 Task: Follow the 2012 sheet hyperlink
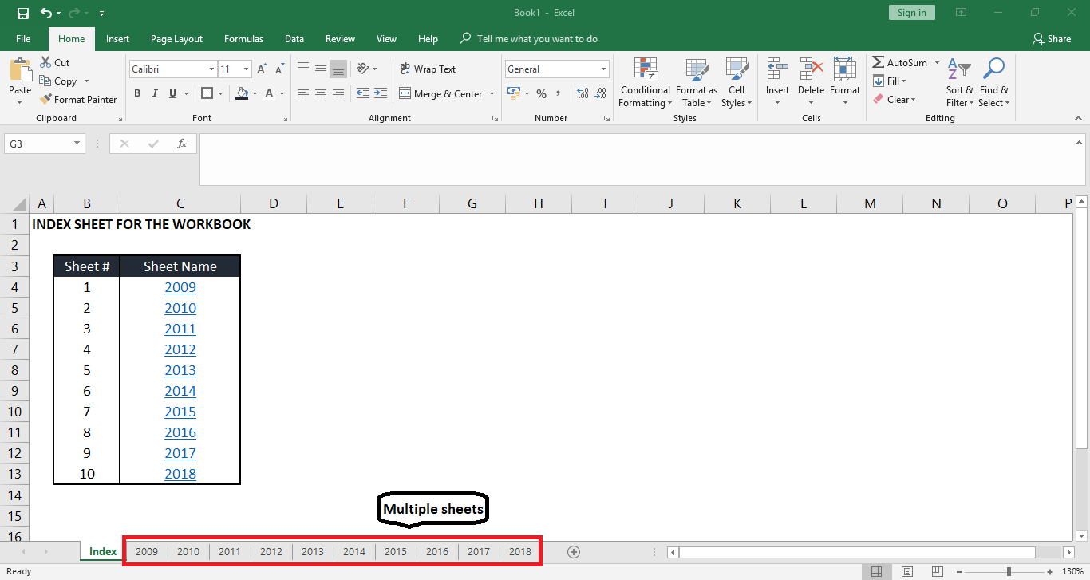(180, 349)
